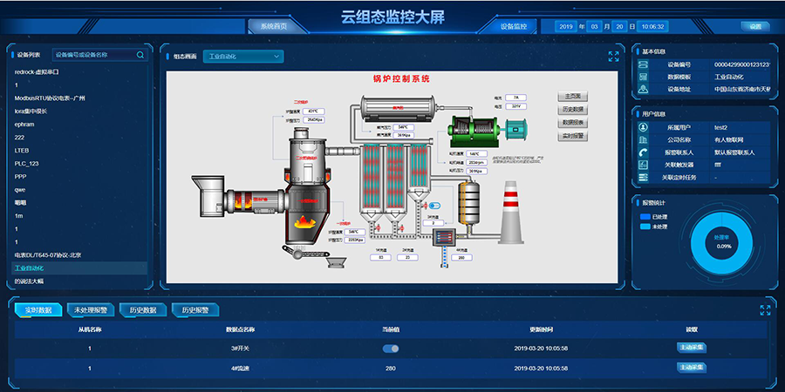
Task: Expand the data table panel to fullscreen
Action: click(765, 310)
